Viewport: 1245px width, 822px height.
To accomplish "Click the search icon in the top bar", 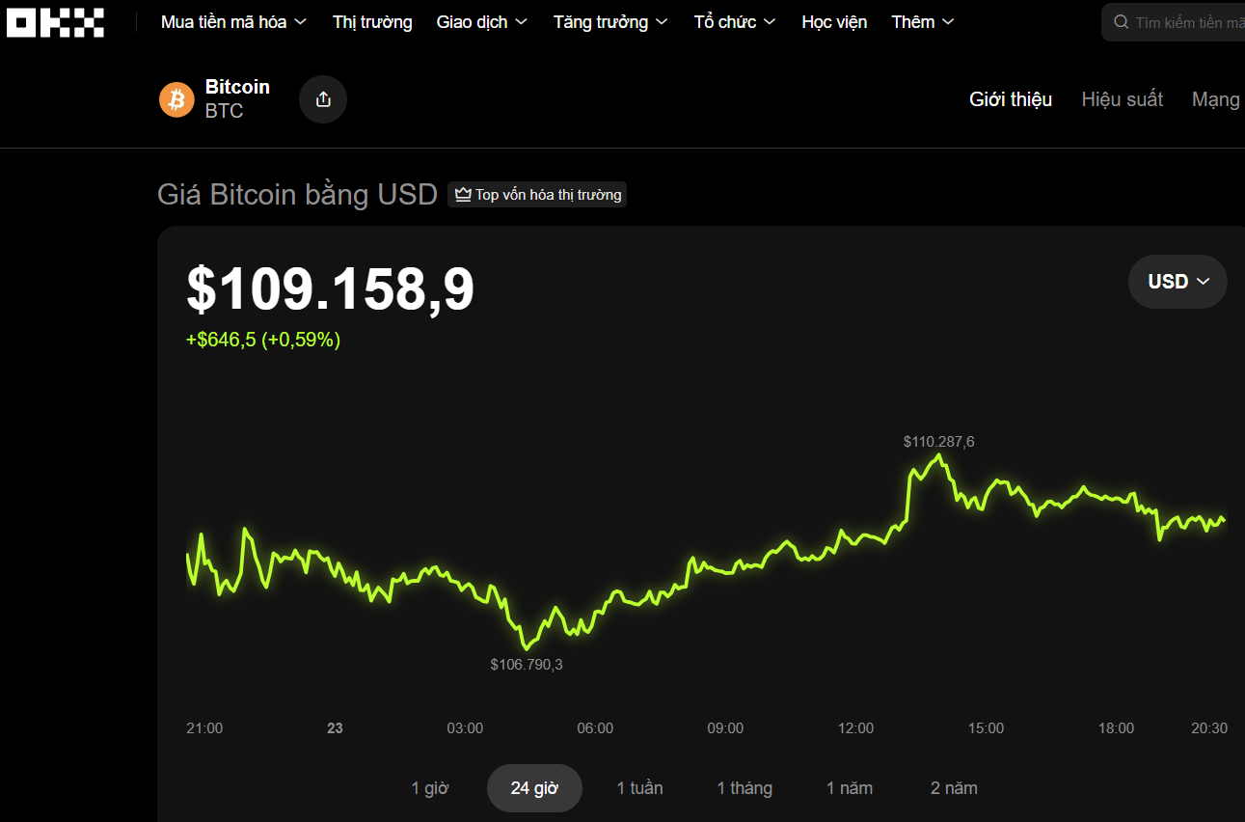I will 1120,21.
